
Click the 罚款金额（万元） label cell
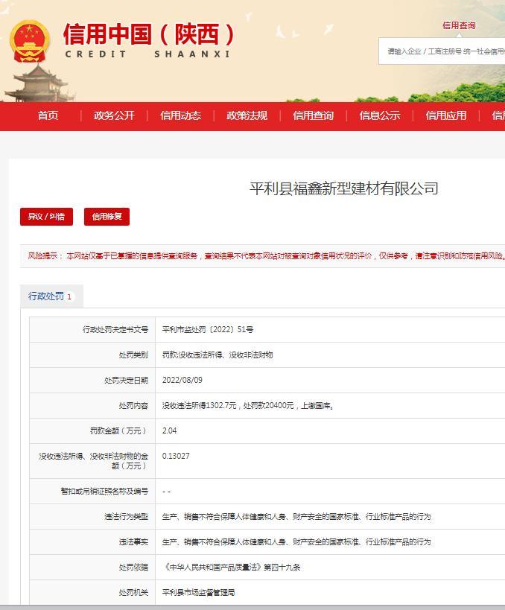[92, 431]
